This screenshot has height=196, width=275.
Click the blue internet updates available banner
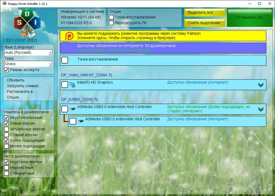pos(163,48)
